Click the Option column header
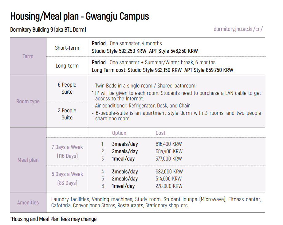This screenshot has width=283, height=225. (x=119, y=133)
